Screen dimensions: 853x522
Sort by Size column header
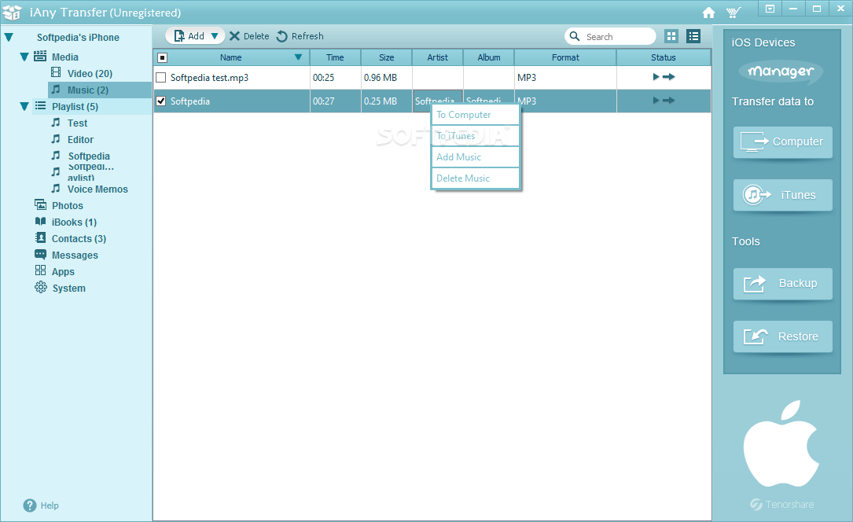point(386,57)
